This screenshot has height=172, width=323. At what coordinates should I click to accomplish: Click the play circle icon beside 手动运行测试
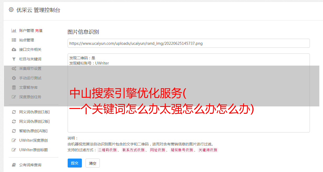[x=14, y=78]
